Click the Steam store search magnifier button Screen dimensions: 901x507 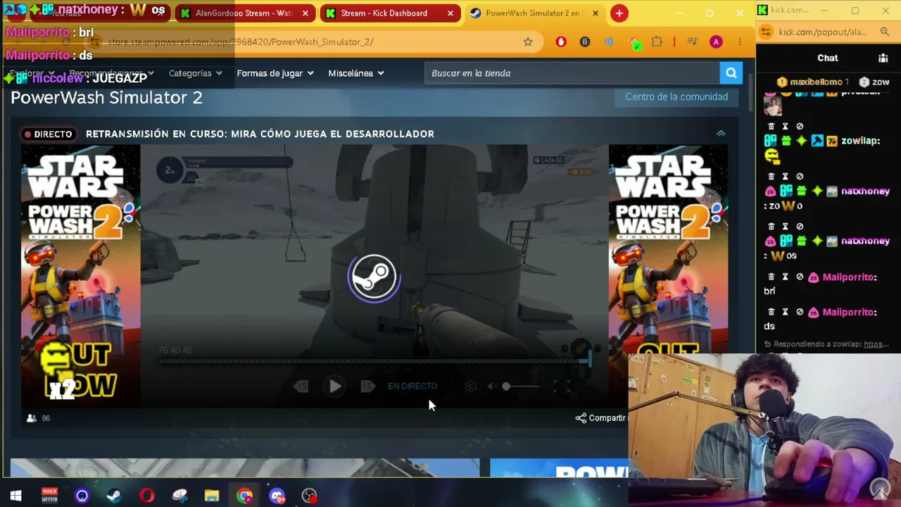[731, 73]
